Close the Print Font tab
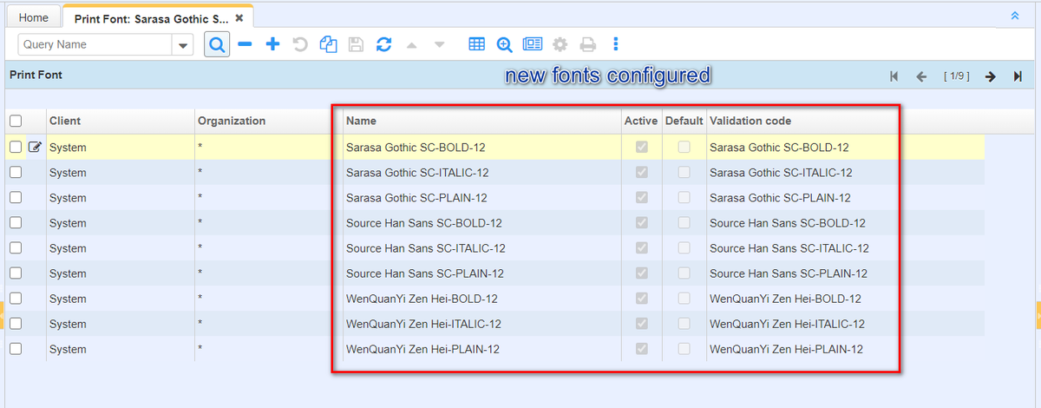The height and width of the screenshot is (408, 1041). point(239,18)
